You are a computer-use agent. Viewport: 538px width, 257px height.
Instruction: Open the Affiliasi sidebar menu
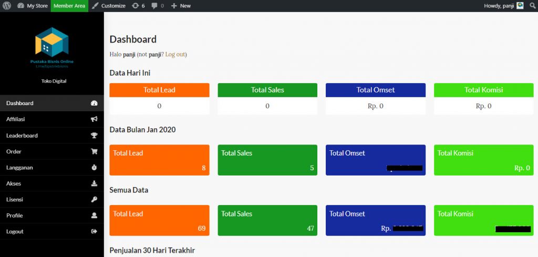[52, 119]
